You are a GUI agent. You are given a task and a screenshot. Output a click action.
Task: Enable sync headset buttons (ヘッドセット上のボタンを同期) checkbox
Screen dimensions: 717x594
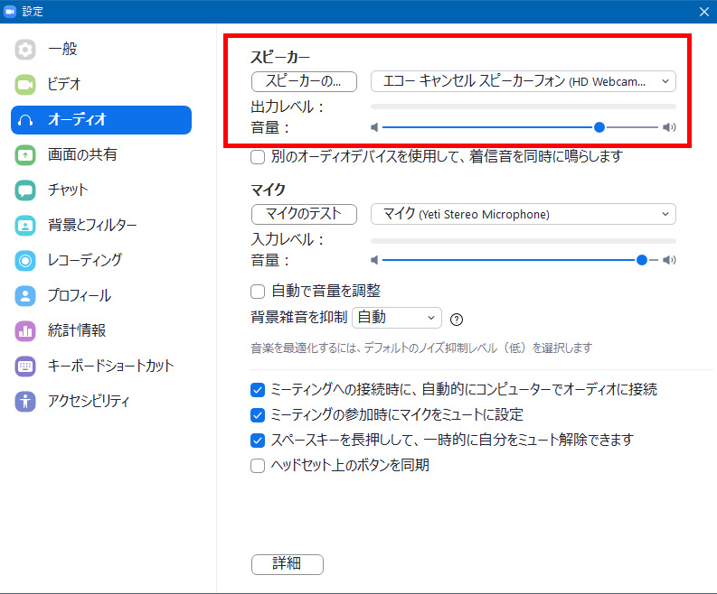(258, 466)
